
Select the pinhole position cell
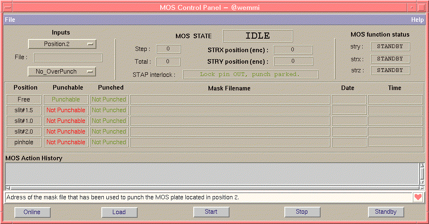coord(24,142)
